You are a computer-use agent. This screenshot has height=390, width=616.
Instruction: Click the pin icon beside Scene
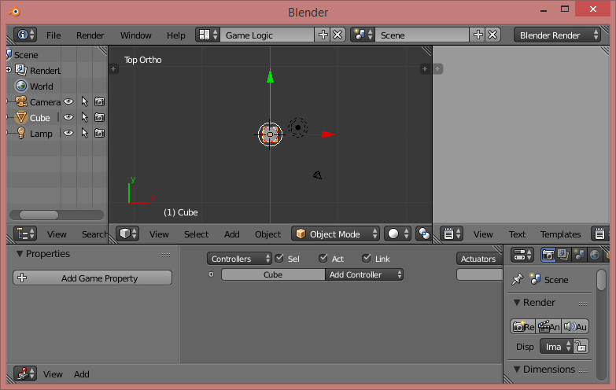[x=518, y=279]
